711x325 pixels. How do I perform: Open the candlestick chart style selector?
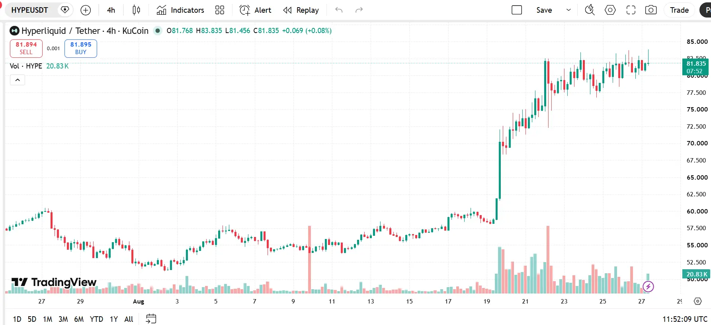[136, 10]
